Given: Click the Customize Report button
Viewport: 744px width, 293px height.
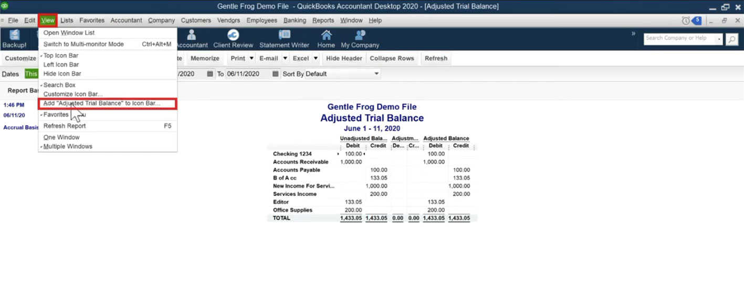Looking at the screenshot, I should [20, 58].
